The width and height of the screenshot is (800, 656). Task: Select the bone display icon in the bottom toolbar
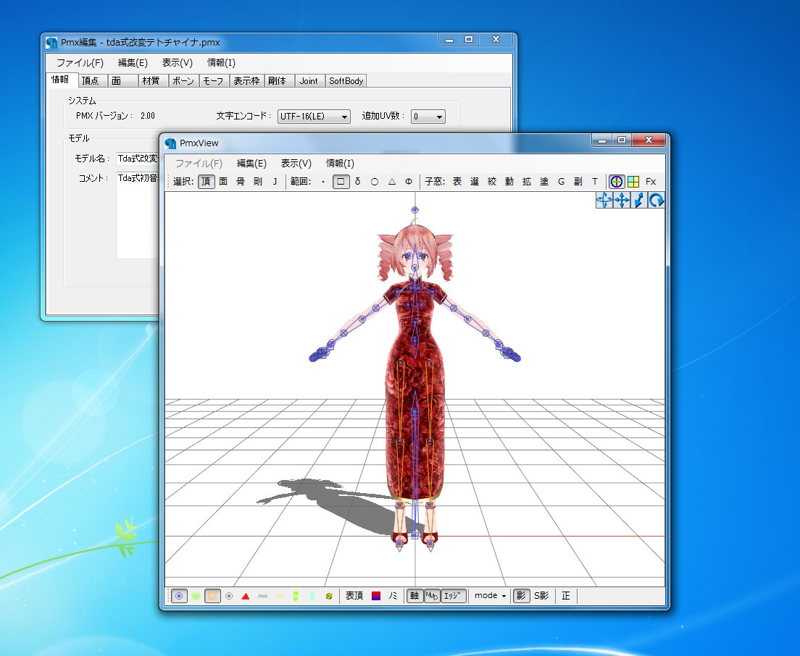pyautogui.click(x=179, y=595)
